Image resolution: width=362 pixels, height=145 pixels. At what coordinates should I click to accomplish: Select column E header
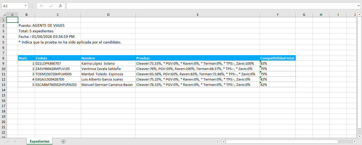click(198, 15)
